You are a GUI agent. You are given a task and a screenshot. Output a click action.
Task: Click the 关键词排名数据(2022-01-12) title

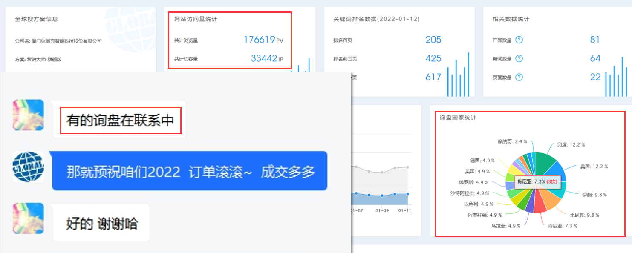pos(377,19)
